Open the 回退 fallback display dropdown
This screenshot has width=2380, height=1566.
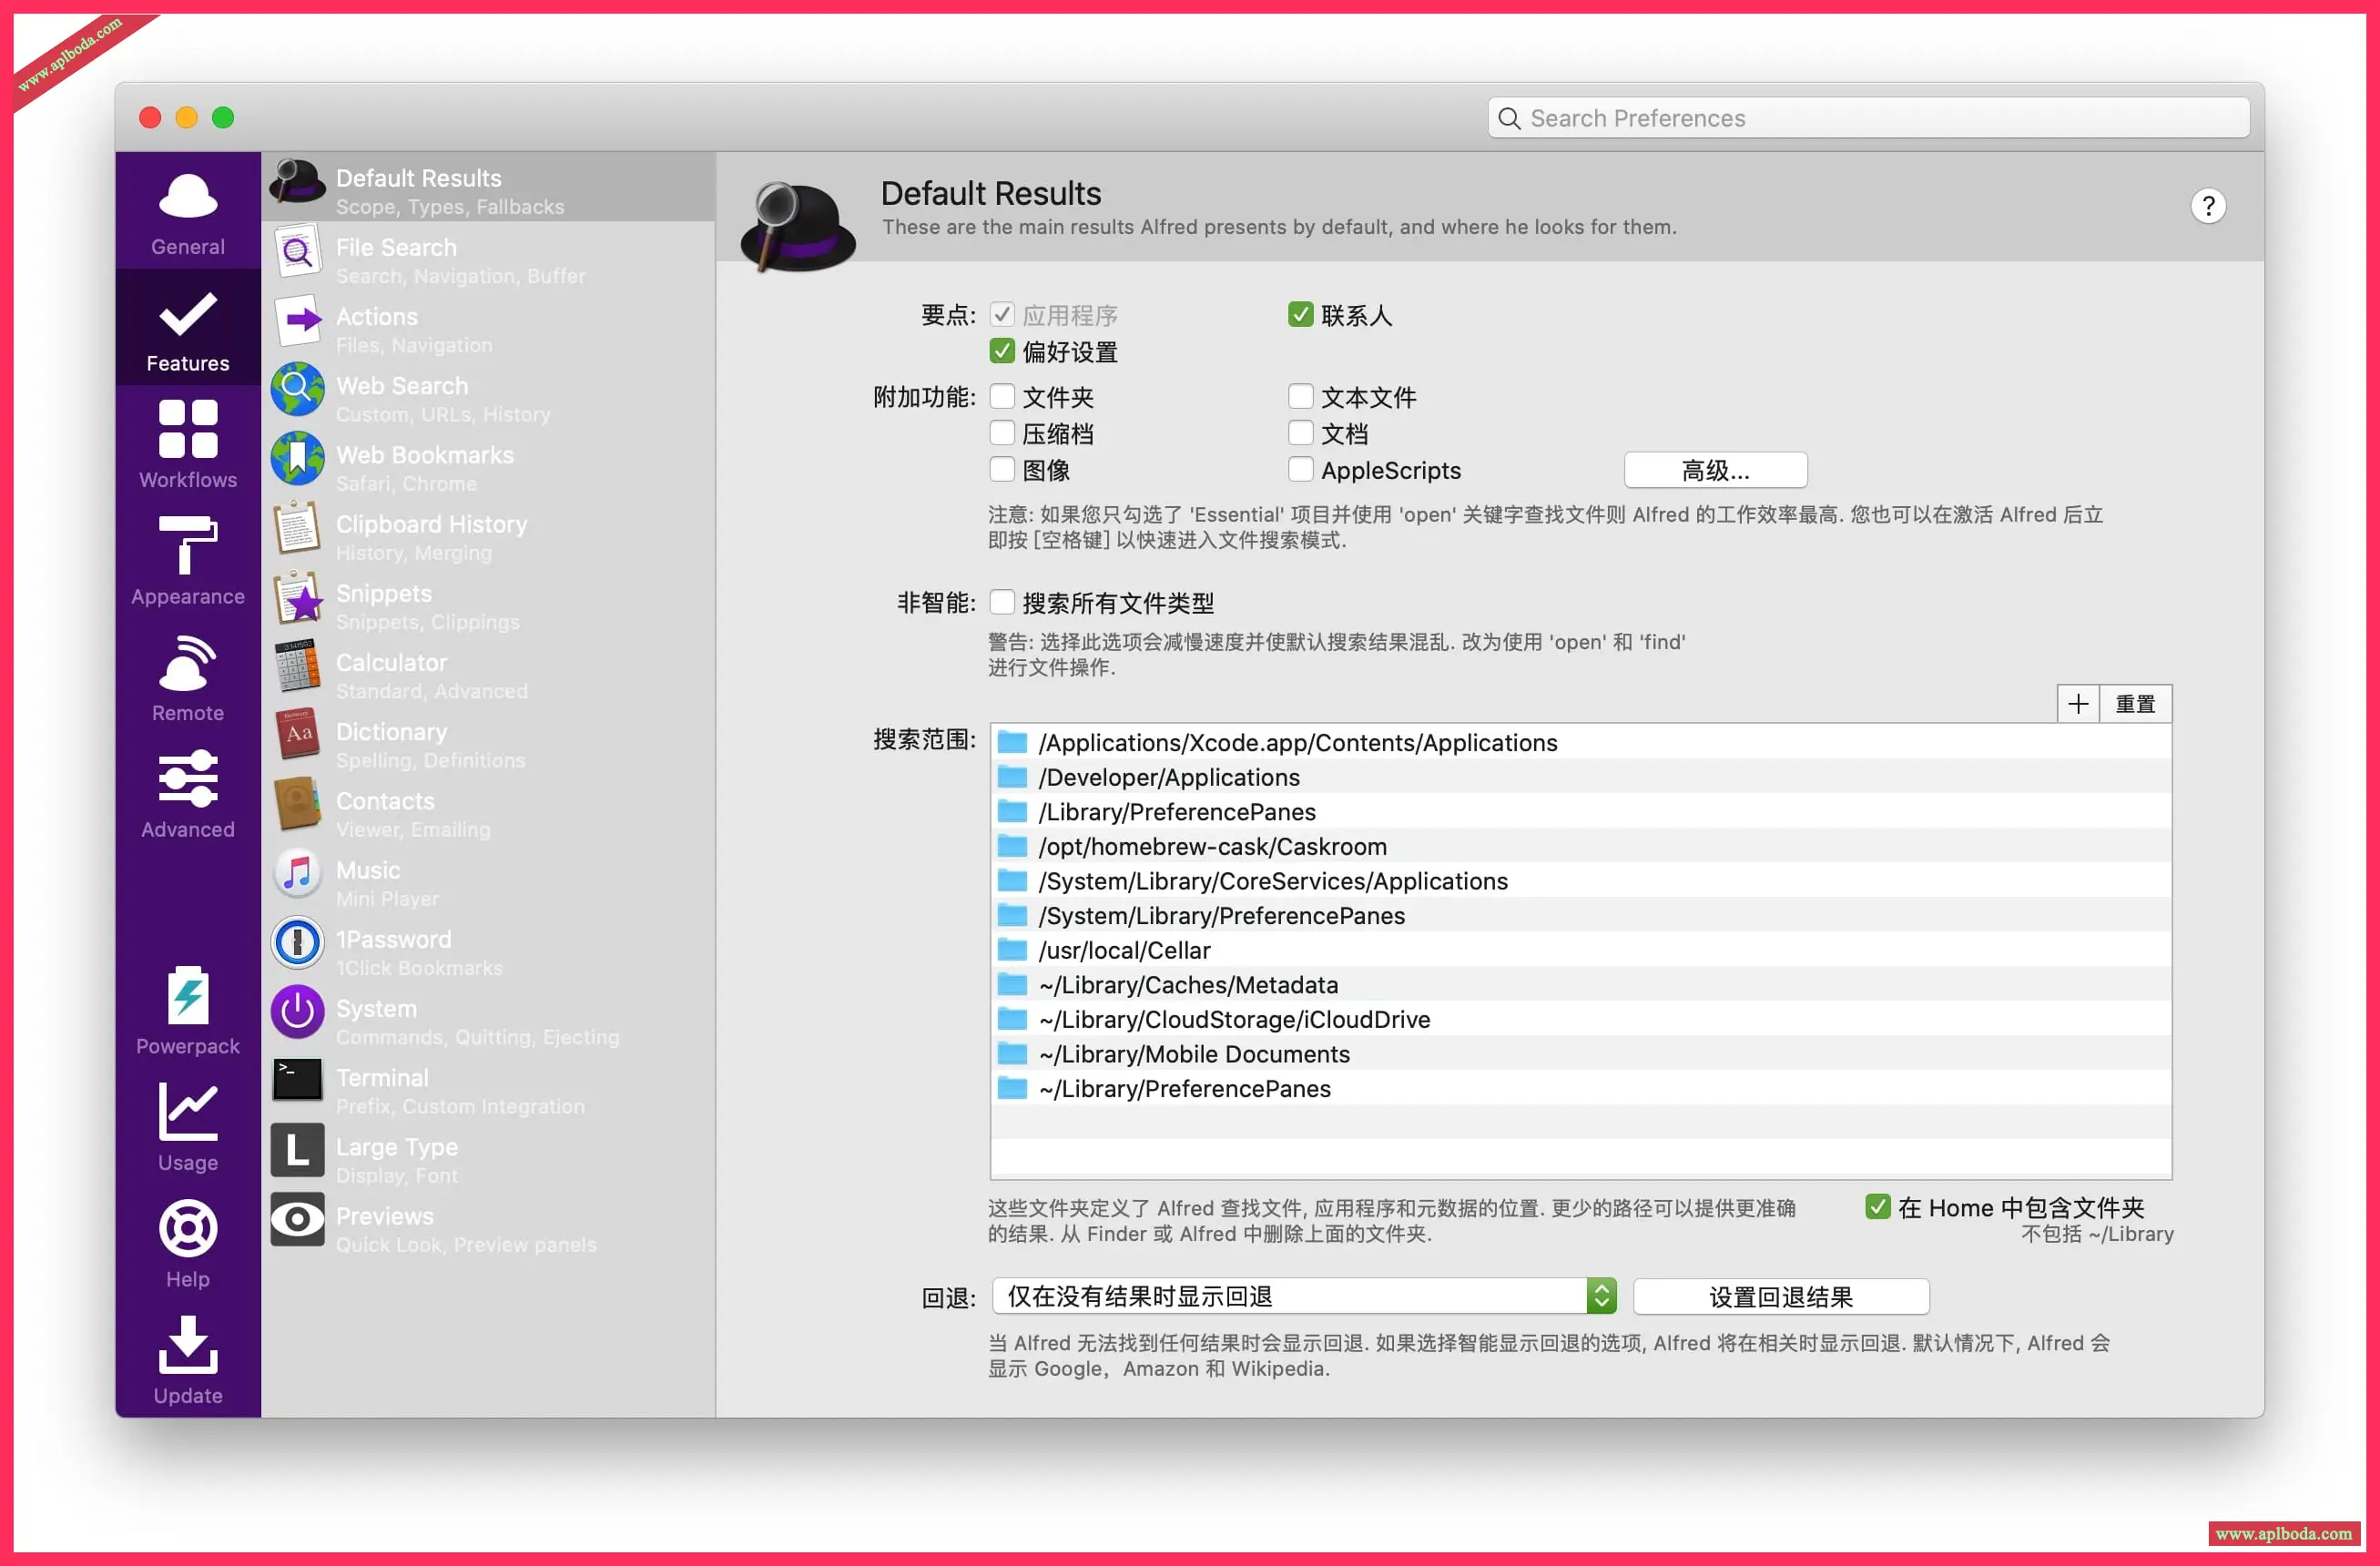1304,1296
